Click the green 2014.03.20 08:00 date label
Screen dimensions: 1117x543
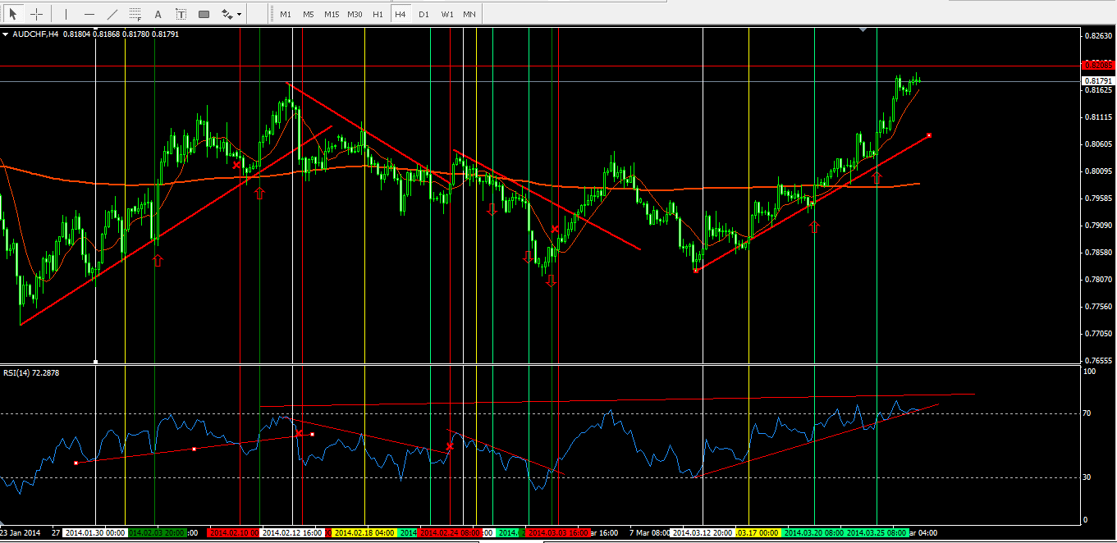coord(814,532)
